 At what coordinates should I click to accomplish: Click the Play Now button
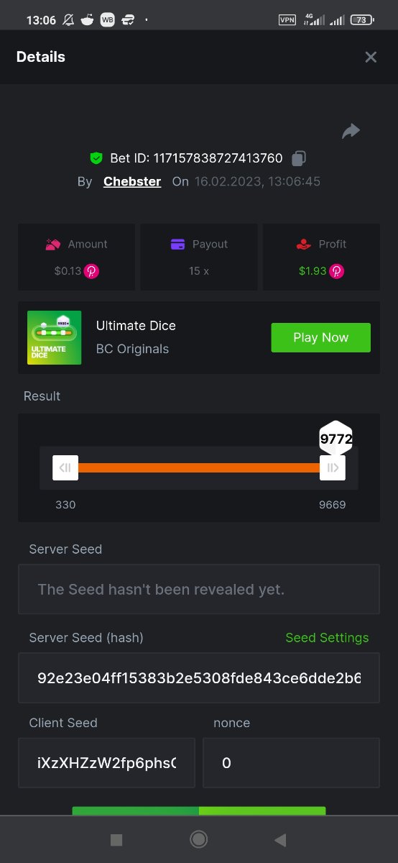320,337
